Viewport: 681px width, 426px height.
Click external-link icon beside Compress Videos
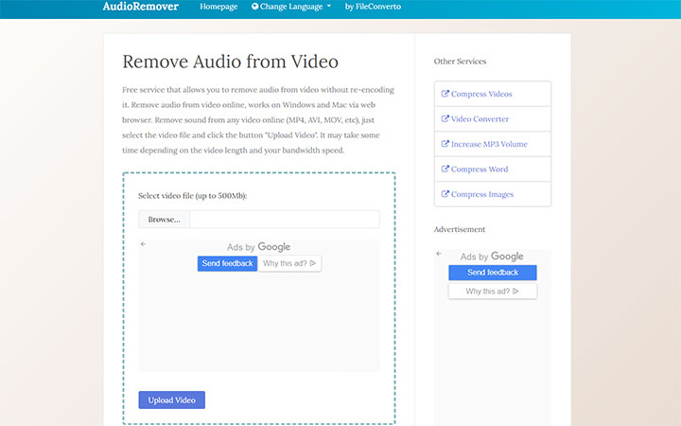click(445, 94)
